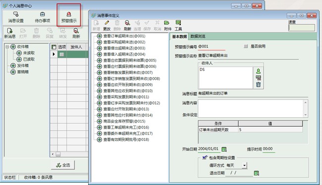Switch to the 基本数据 tab
Screen dimensions: 322x185
(x=179, y=37)
